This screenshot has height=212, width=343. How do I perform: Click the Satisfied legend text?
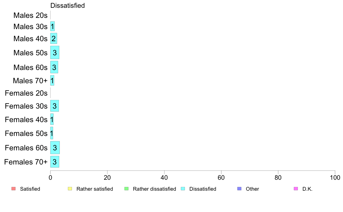[30, 189]
